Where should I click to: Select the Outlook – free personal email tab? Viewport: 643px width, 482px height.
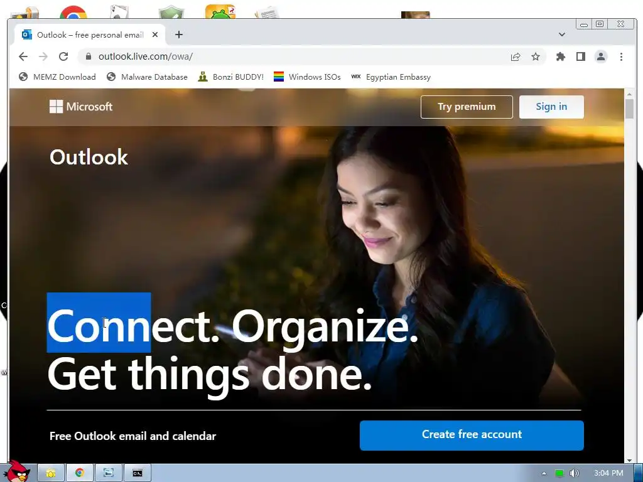pyautogui.click(x=90, y=35)
